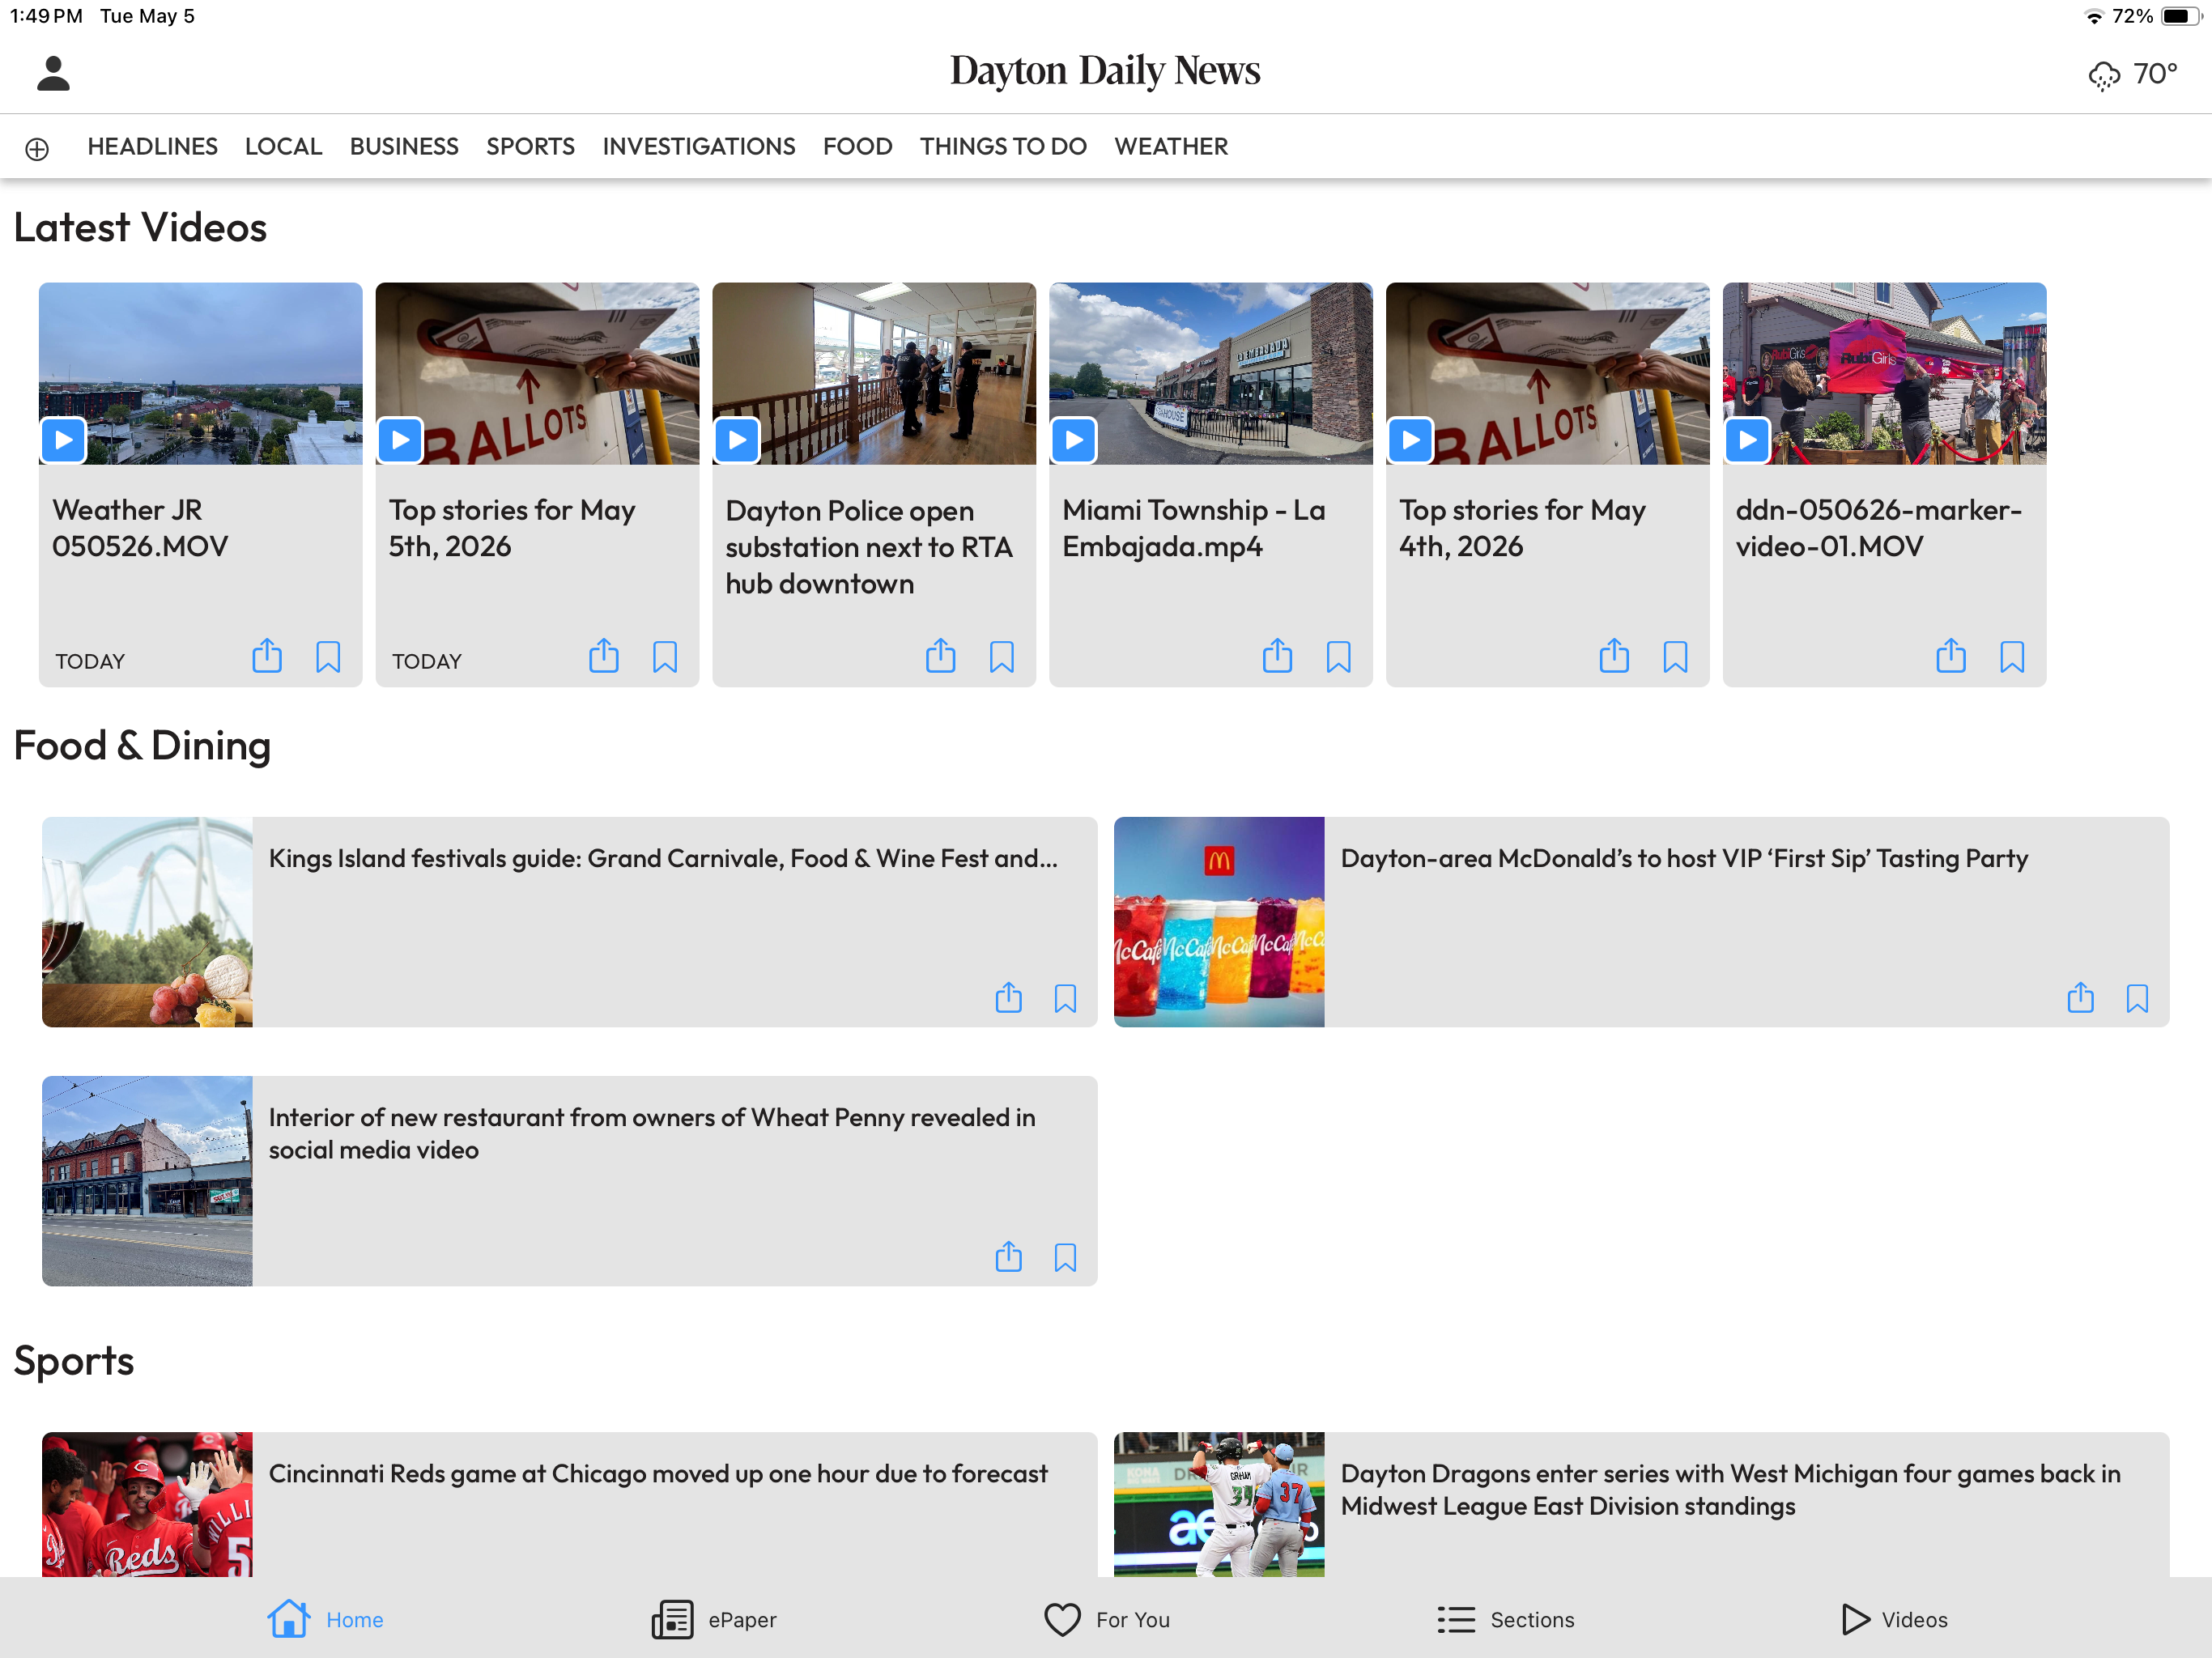Bookmark the Weather JR 050526.MOV video
Screen dimensions: 2212x1658
[328, 657]
